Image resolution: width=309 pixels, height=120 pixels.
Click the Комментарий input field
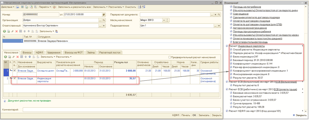click(122, 109)
